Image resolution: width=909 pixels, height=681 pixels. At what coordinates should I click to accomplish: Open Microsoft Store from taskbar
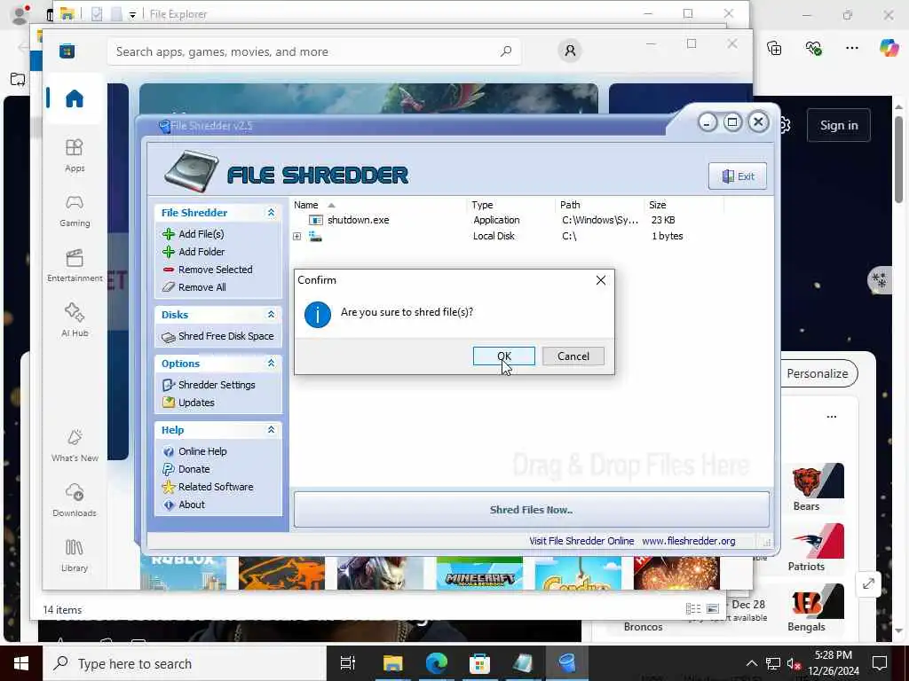pos(479,663)
